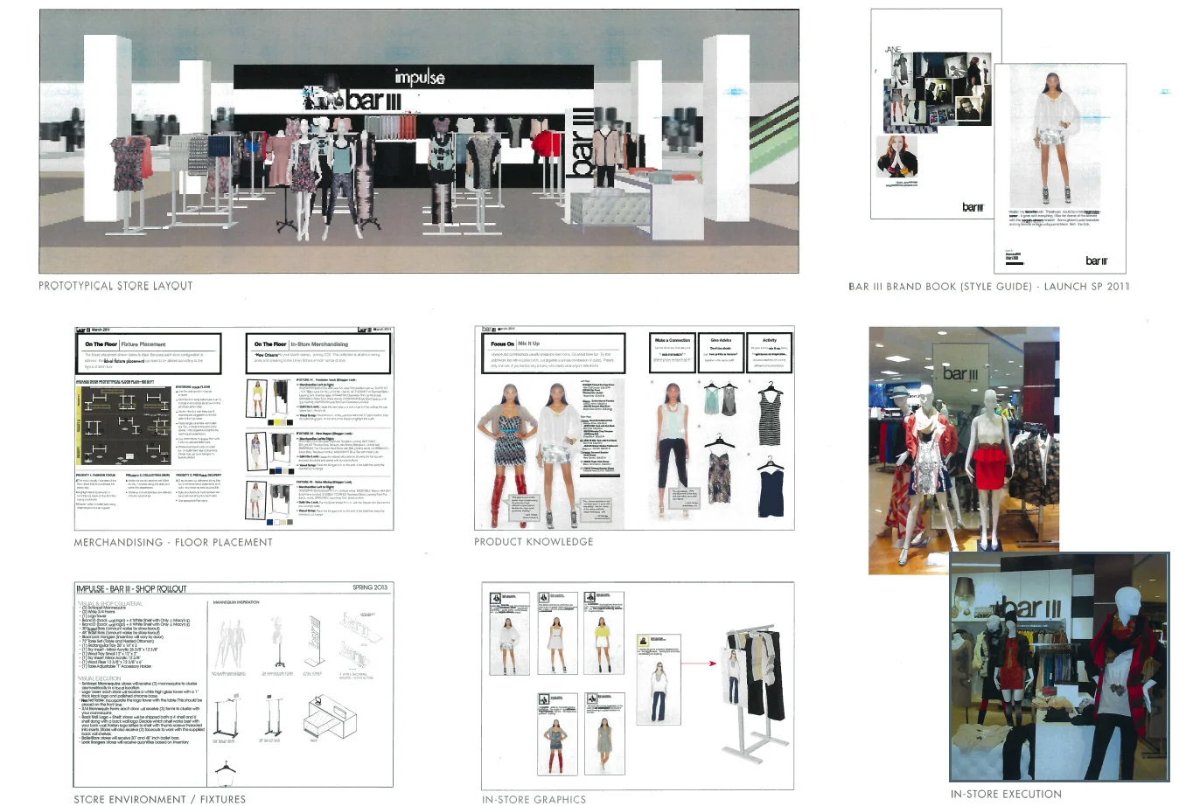Click the 'MANNEQUIN INSPIRATION' heading

(236, 603)
